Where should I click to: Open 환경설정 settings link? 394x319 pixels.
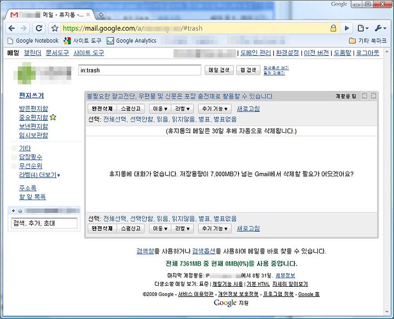click(x=287, y=53)
